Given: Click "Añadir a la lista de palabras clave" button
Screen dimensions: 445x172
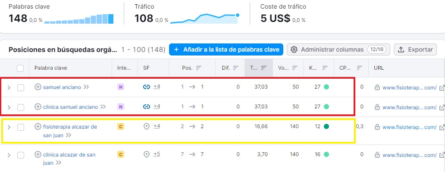Looking at the screenshot, I should point(226,49).
